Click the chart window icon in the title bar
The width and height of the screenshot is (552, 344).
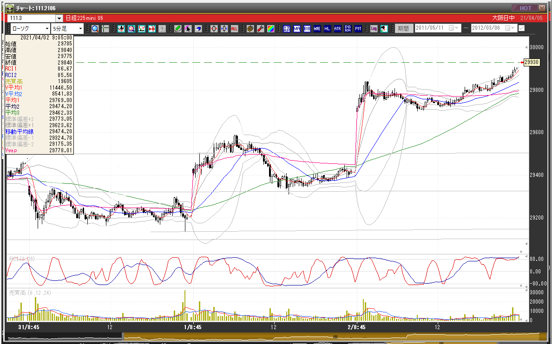click(9, 8)
